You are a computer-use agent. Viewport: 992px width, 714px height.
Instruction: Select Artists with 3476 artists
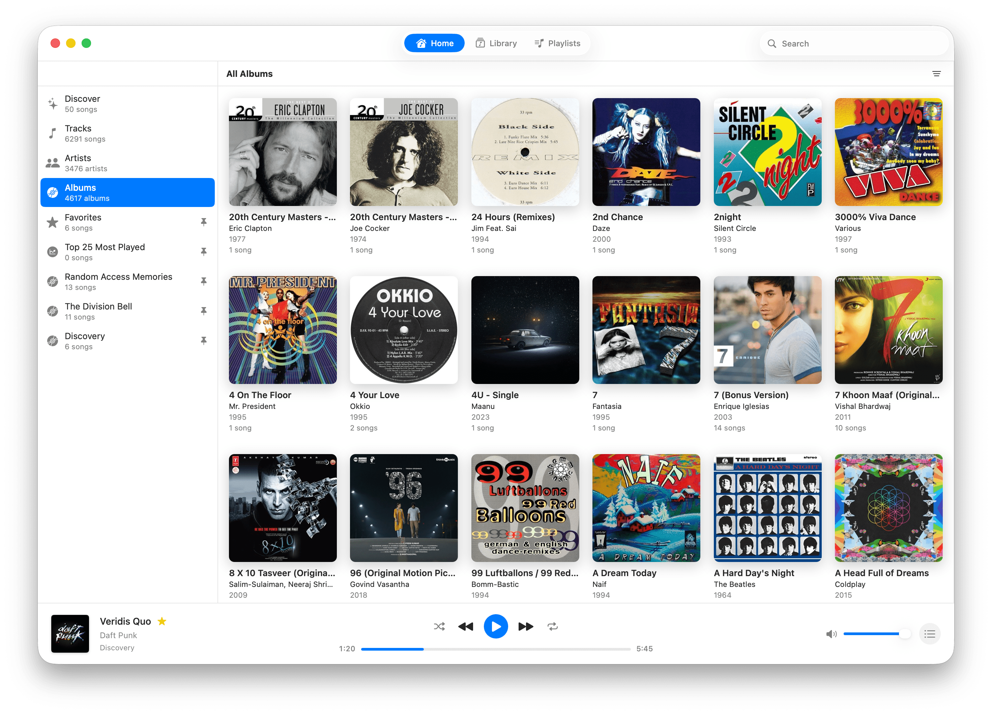pyautogui.click(x=127, y=163)
